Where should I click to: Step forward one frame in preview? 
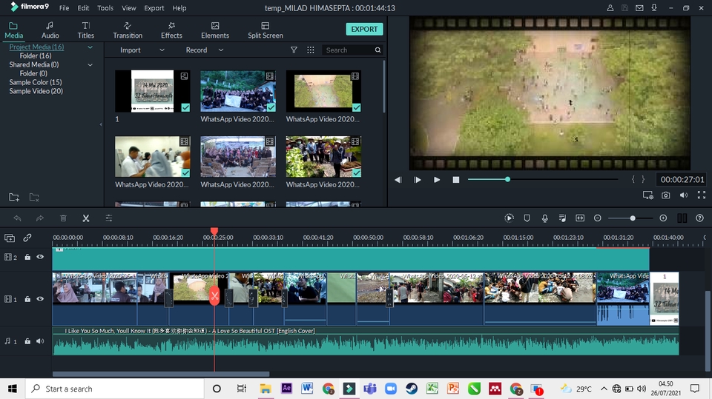pos(418,180)
